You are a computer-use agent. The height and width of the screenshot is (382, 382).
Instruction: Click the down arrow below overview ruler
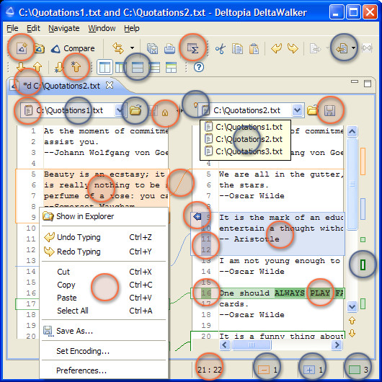click(x=352, y=333)
